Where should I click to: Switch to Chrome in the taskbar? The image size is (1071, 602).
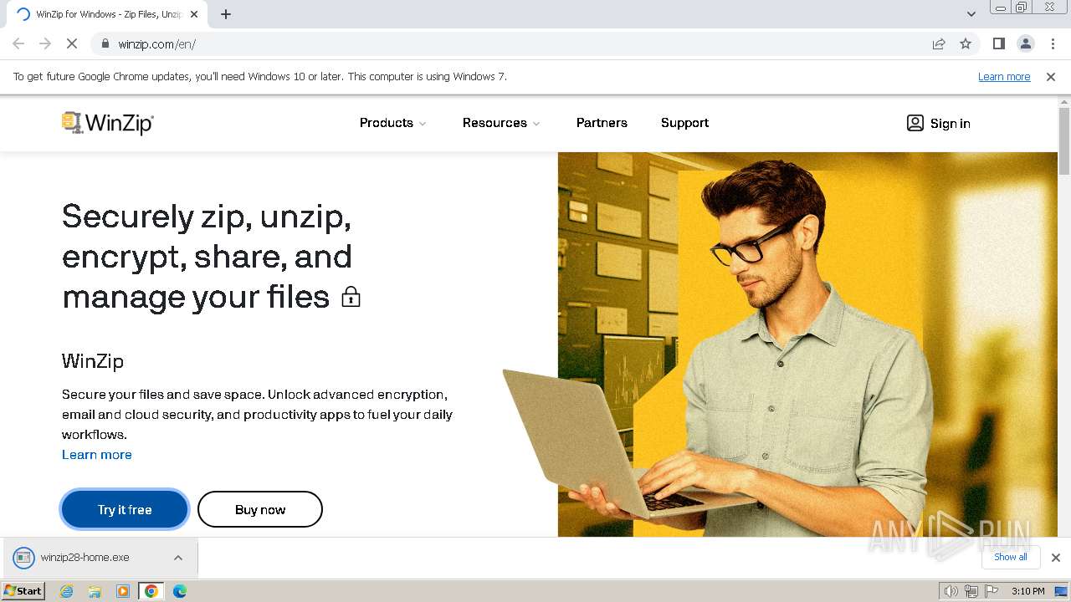click(151, 591)
